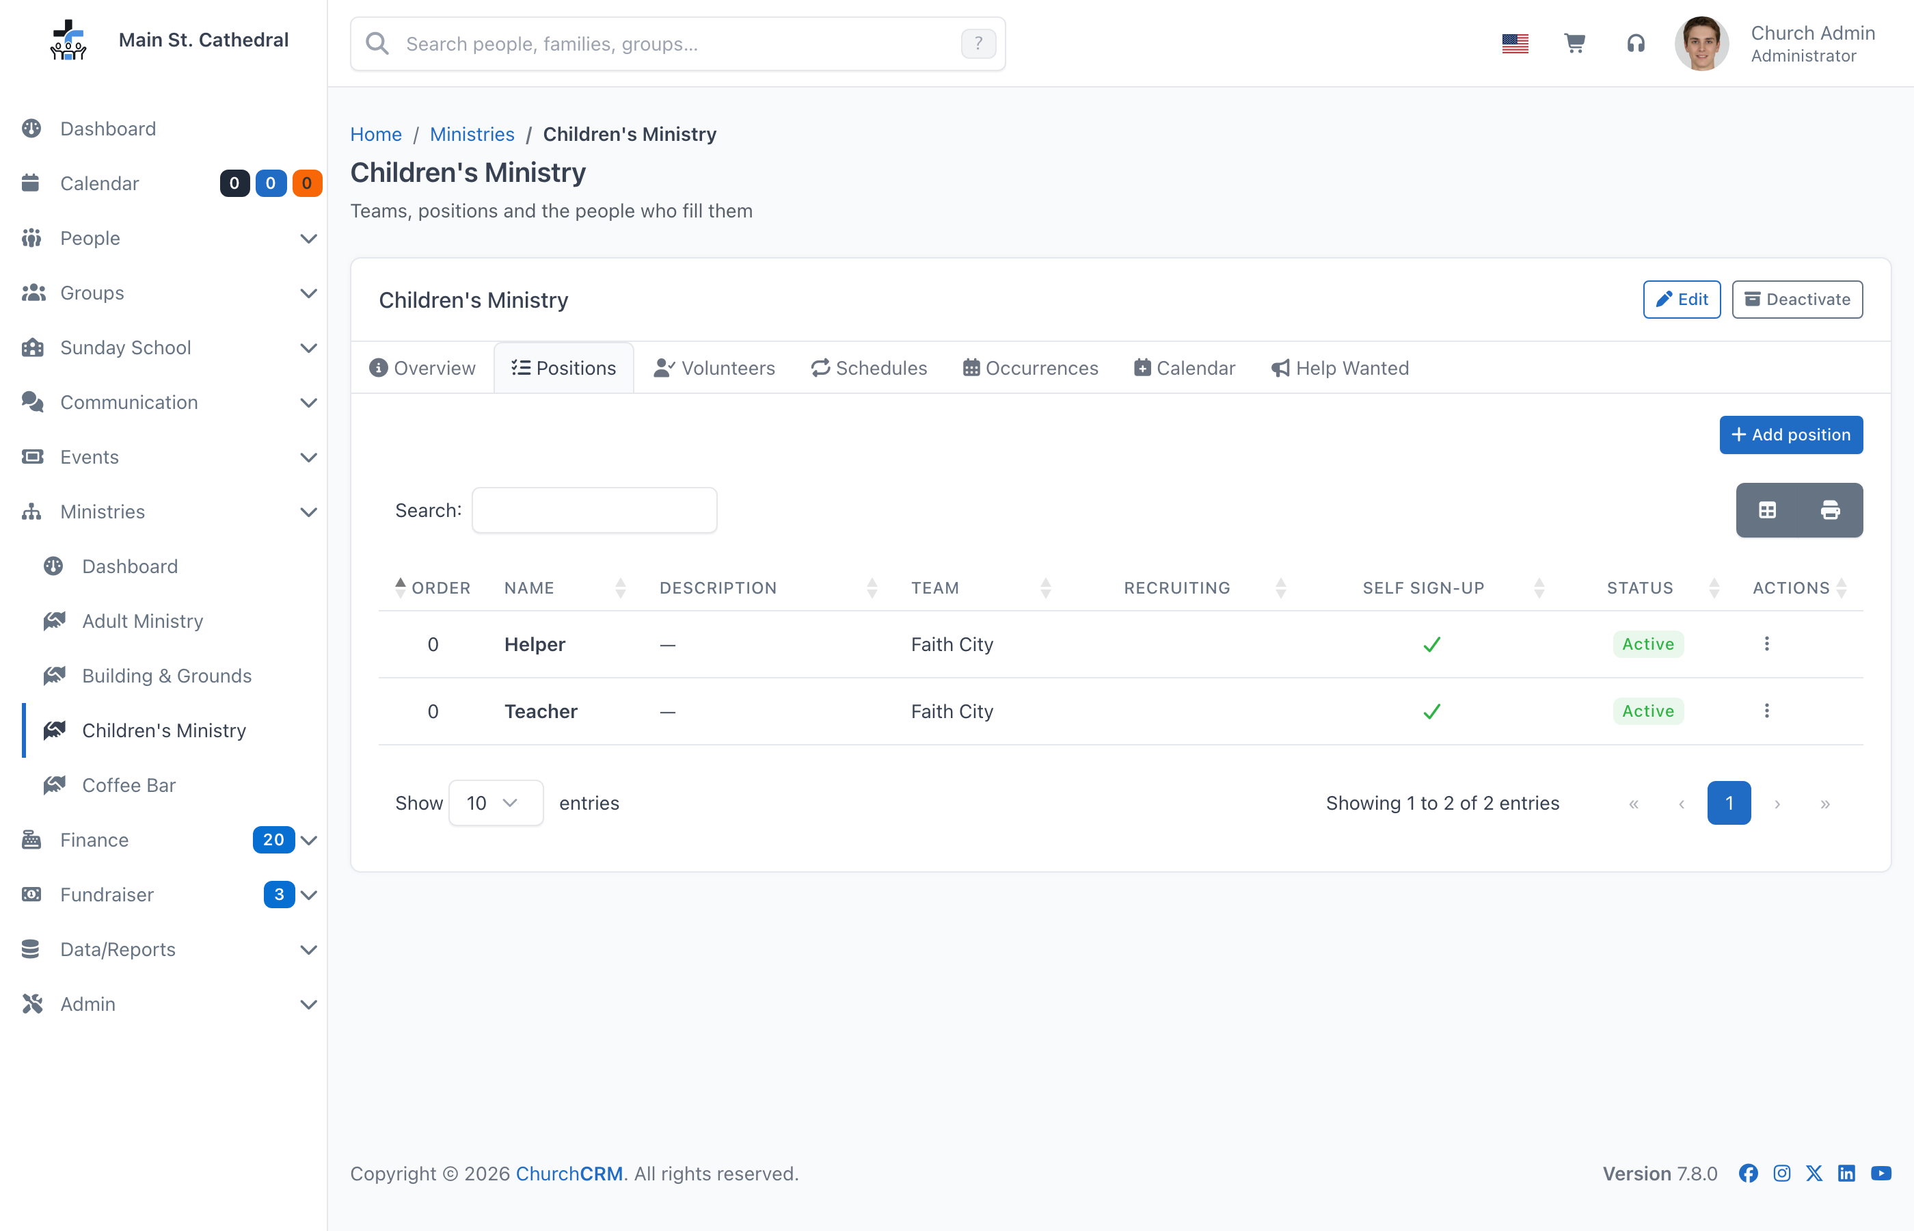Screen dimensions: 1914x1231
Task: Export table via grid icon button
Action: point(1767,510)
